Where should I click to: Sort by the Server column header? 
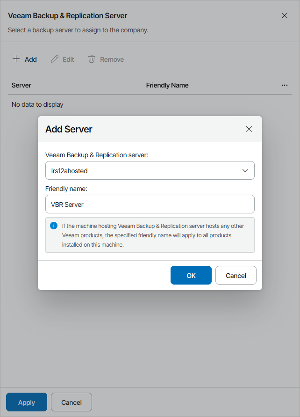[21, 85]
